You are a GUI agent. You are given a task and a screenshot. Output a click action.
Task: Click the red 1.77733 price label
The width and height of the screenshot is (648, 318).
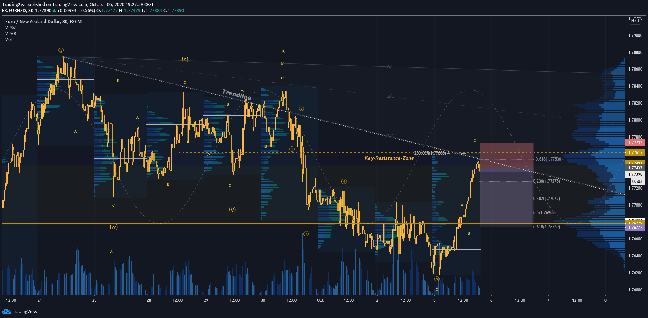coord(635,143)
